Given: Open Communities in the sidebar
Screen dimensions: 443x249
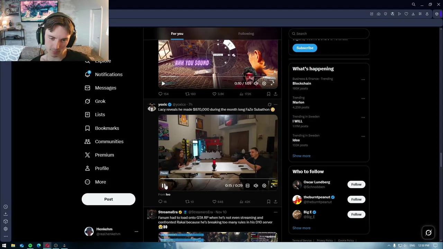Looking at the screenshot, I should coord(104,141).
